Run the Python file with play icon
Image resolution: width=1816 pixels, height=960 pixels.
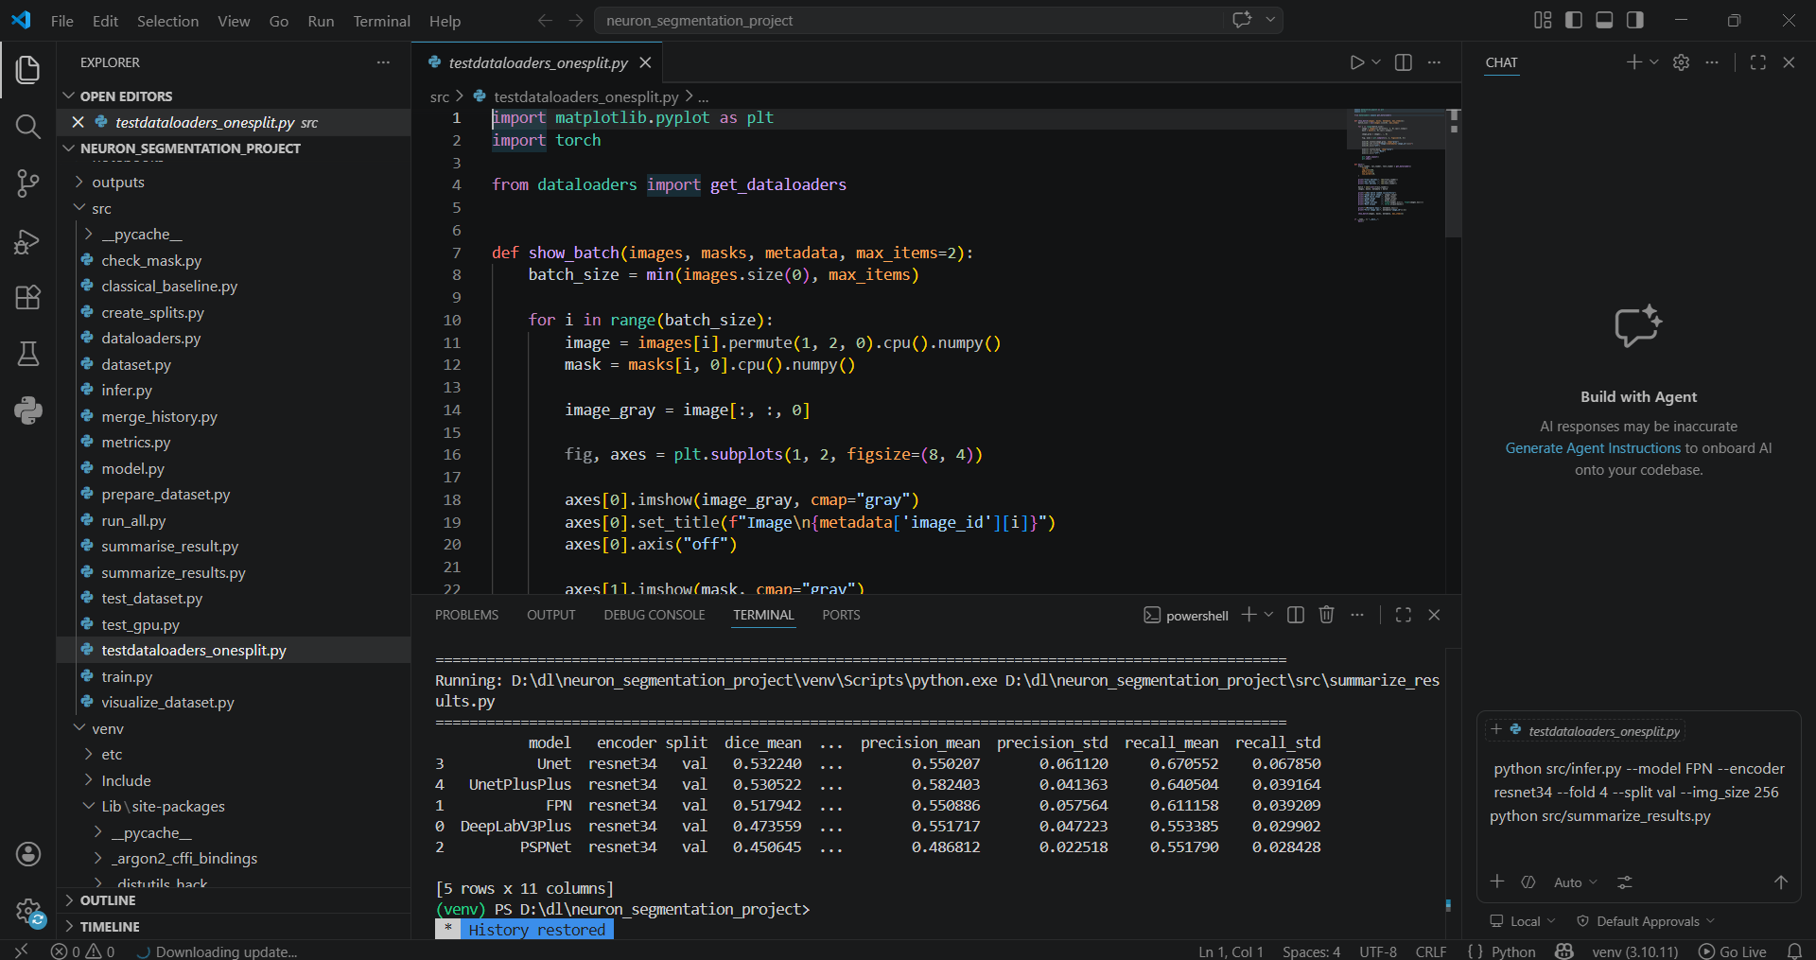[1356, 62]
